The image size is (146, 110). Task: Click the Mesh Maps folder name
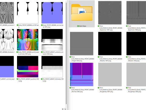coord(82,26)
